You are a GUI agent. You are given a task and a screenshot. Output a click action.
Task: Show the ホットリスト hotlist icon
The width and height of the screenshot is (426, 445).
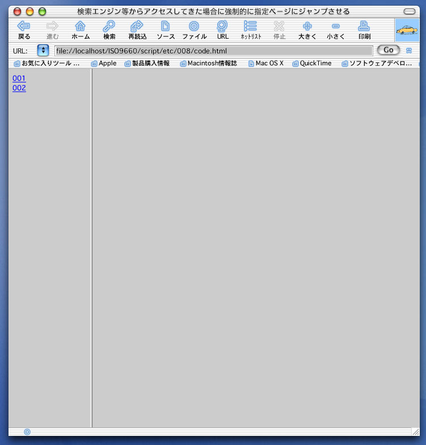(x=250, y=26)
